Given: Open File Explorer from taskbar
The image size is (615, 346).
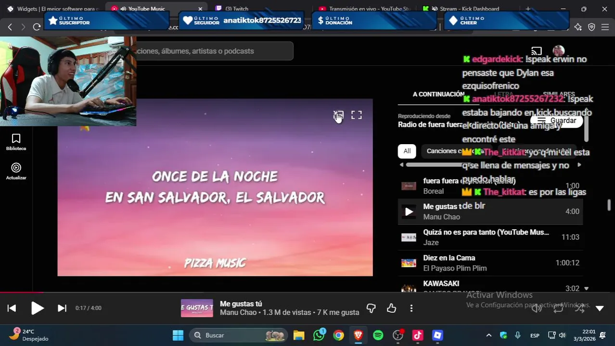Looking at the screenshot, I should coord(299,335).
